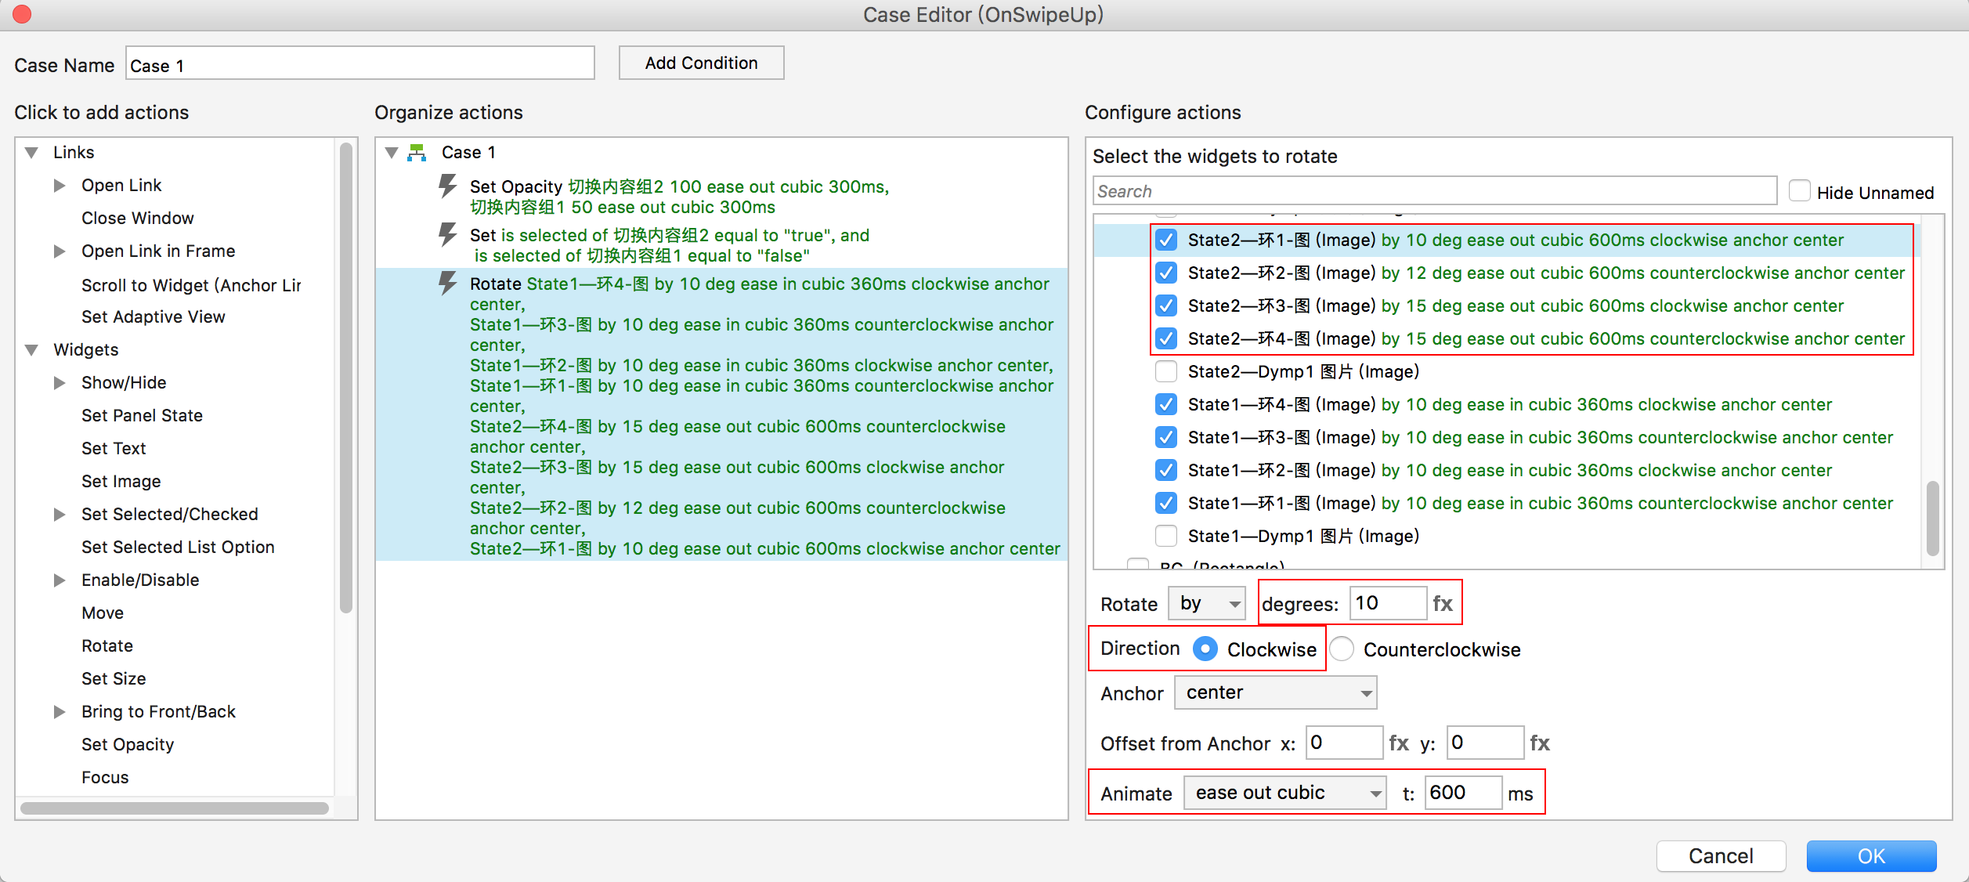The width and height of the screenshot is (1969, 882).
Task: Open the Anchor center dropdown
Action: (x=1275, y=693)
